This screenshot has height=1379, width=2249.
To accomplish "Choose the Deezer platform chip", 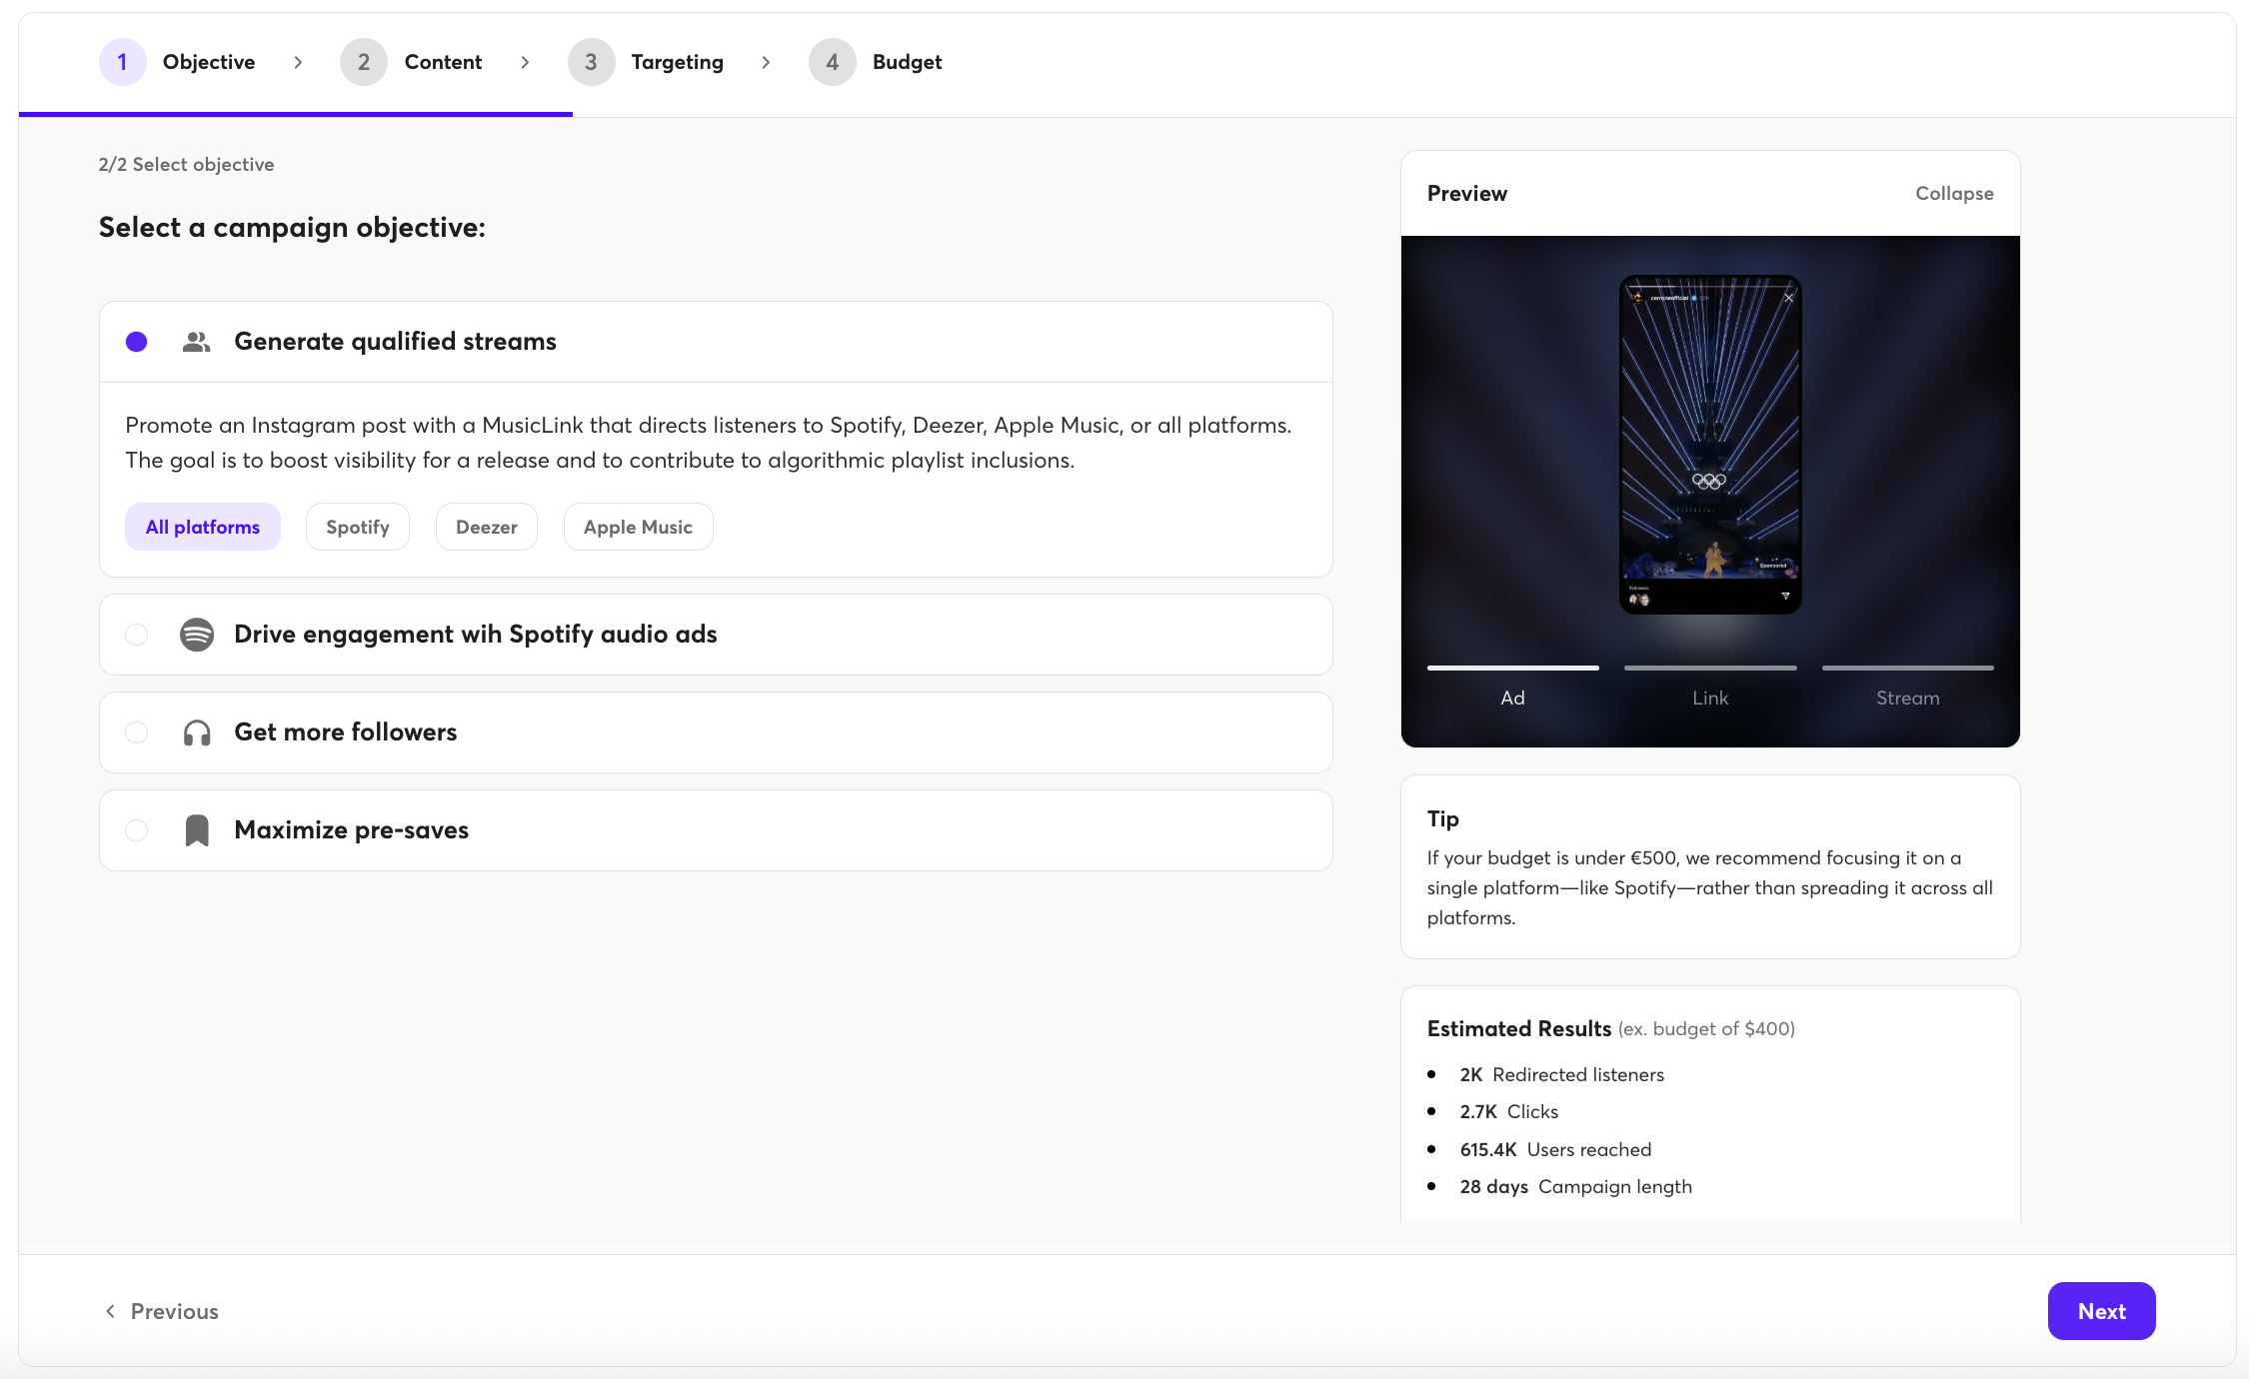I will (x=487, y=527).
